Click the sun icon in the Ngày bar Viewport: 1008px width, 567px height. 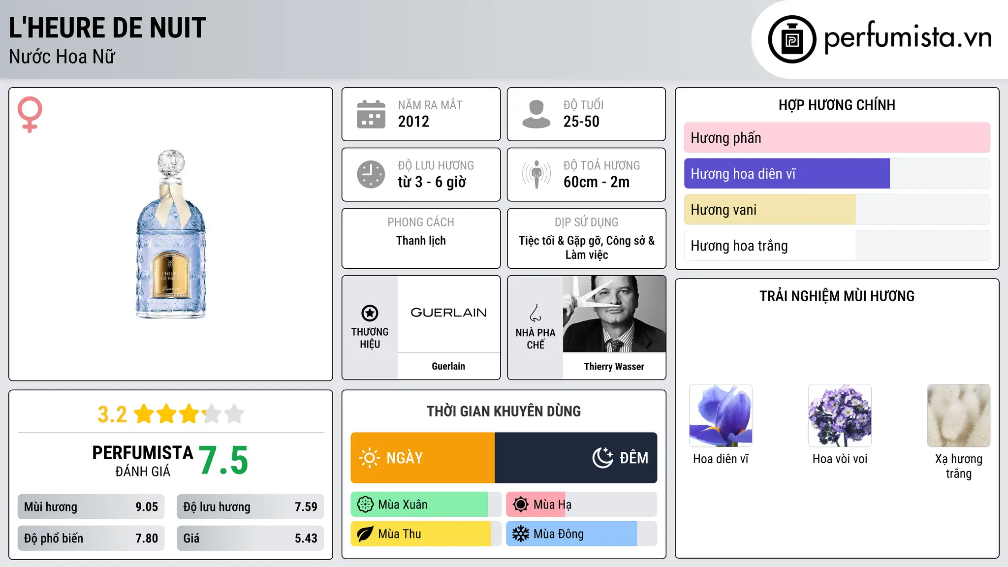pos(370,458)
